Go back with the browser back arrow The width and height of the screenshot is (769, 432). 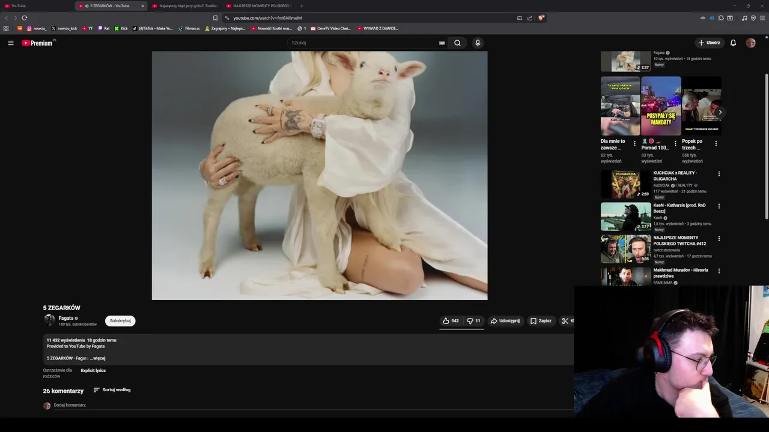(x=7, y=18)
